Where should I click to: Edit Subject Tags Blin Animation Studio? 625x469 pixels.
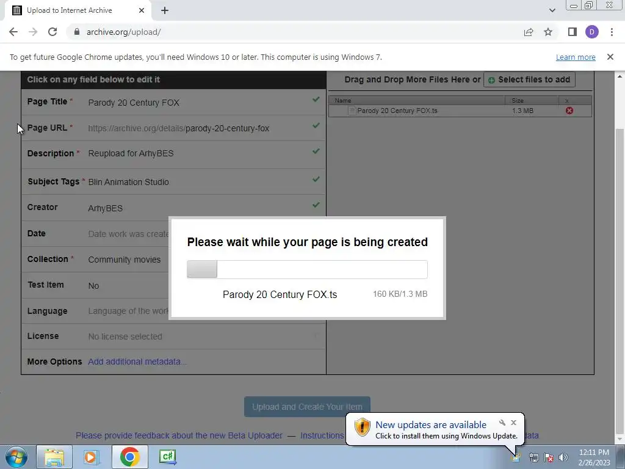tap(128, 182)
